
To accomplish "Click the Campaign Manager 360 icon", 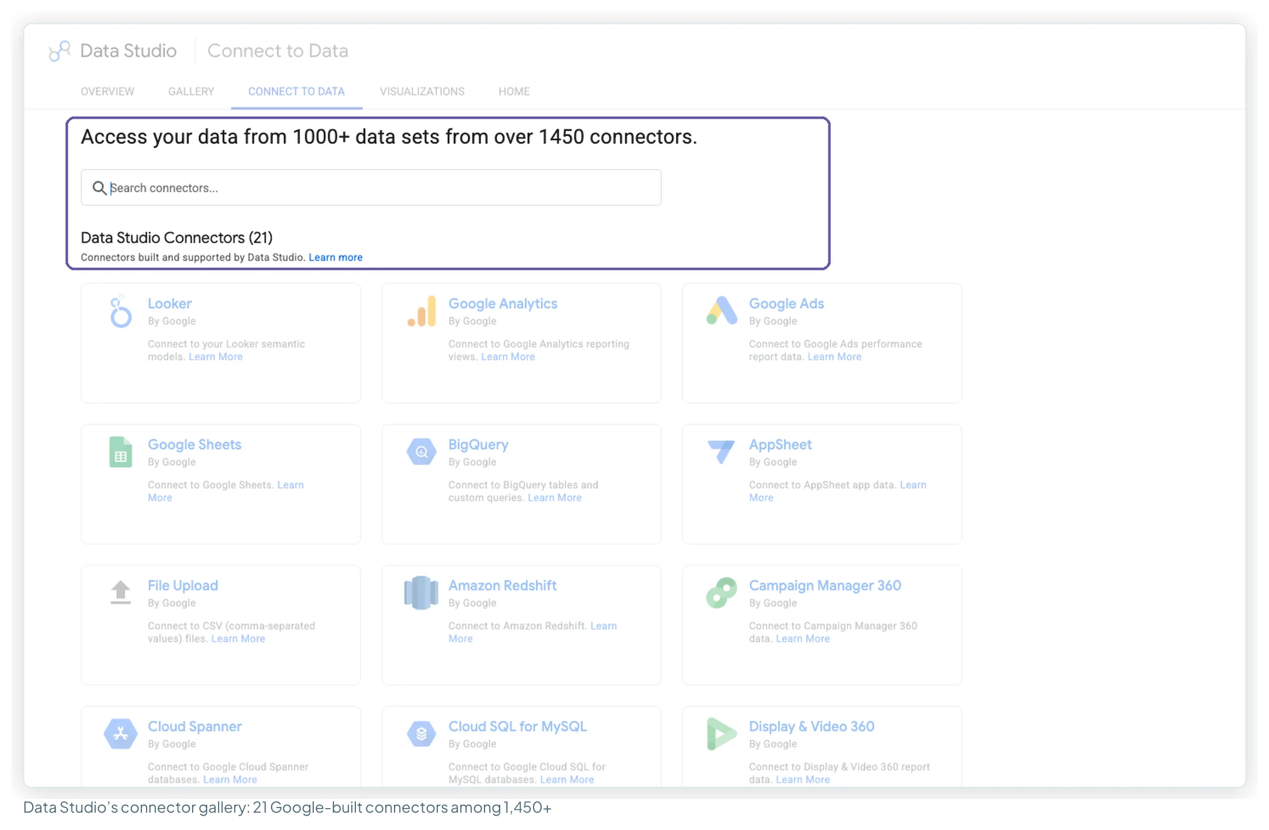I will (722, 592).
